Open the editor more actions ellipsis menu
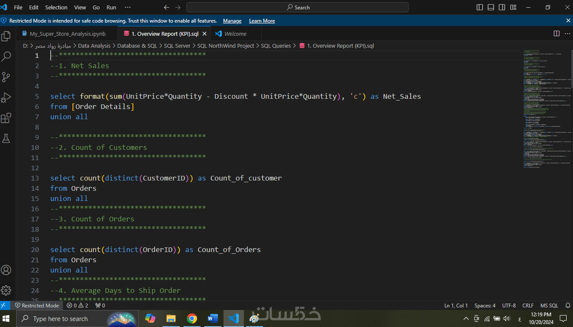573x327 pixels. pos(567,33)
